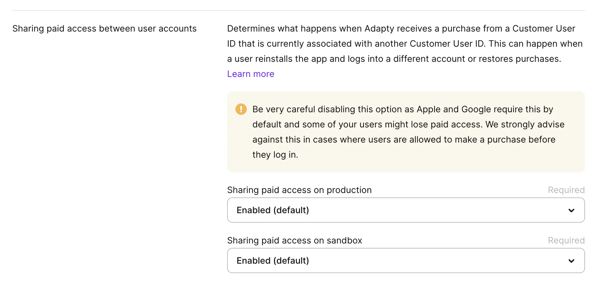Click the Required label next to production setting
Image resolution: width=610 pixels, height=287 pixels.
[x=566, y=190]
